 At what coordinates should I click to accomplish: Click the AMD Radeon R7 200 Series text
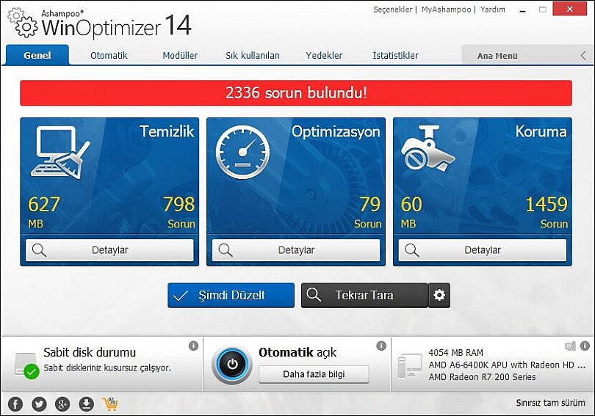click(483, 377)
